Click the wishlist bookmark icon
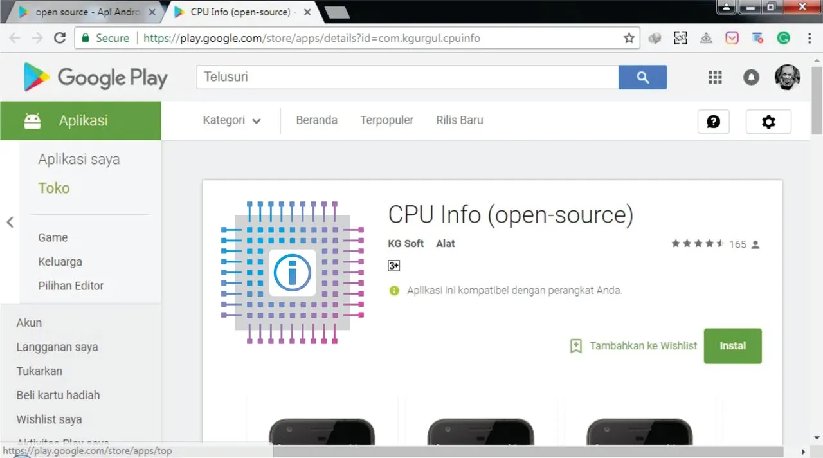This screenshot has height=458, width=823. click(575, 346)
